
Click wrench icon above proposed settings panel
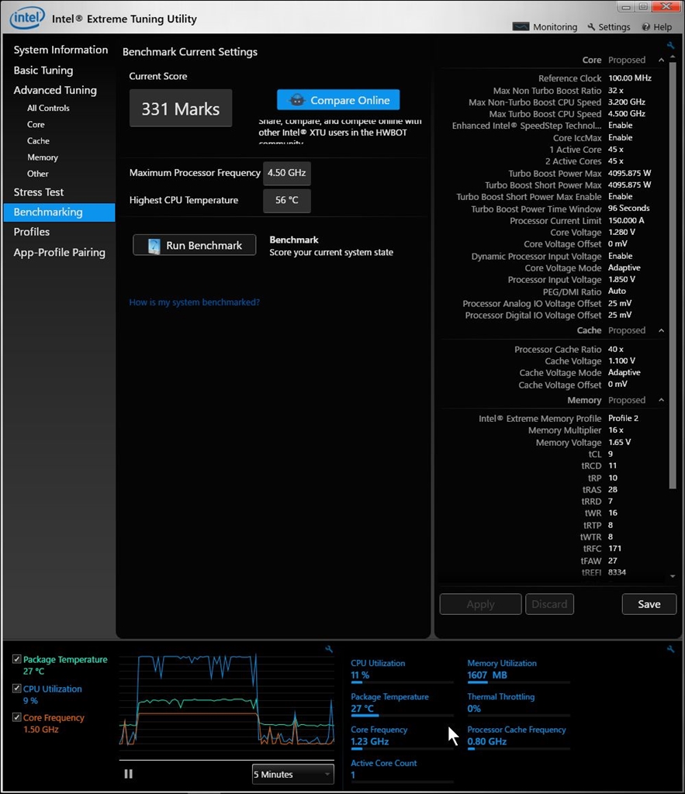click(x=671, y=46)
